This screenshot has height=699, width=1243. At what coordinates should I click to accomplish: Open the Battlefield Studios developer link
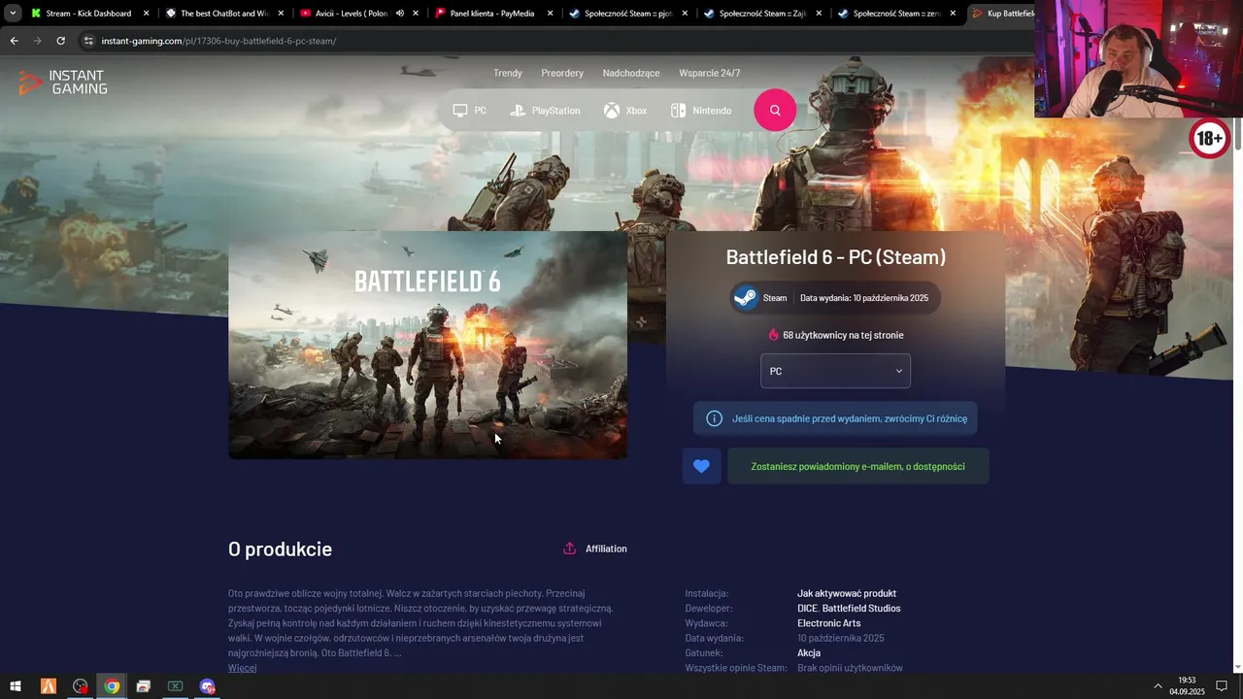861,609
